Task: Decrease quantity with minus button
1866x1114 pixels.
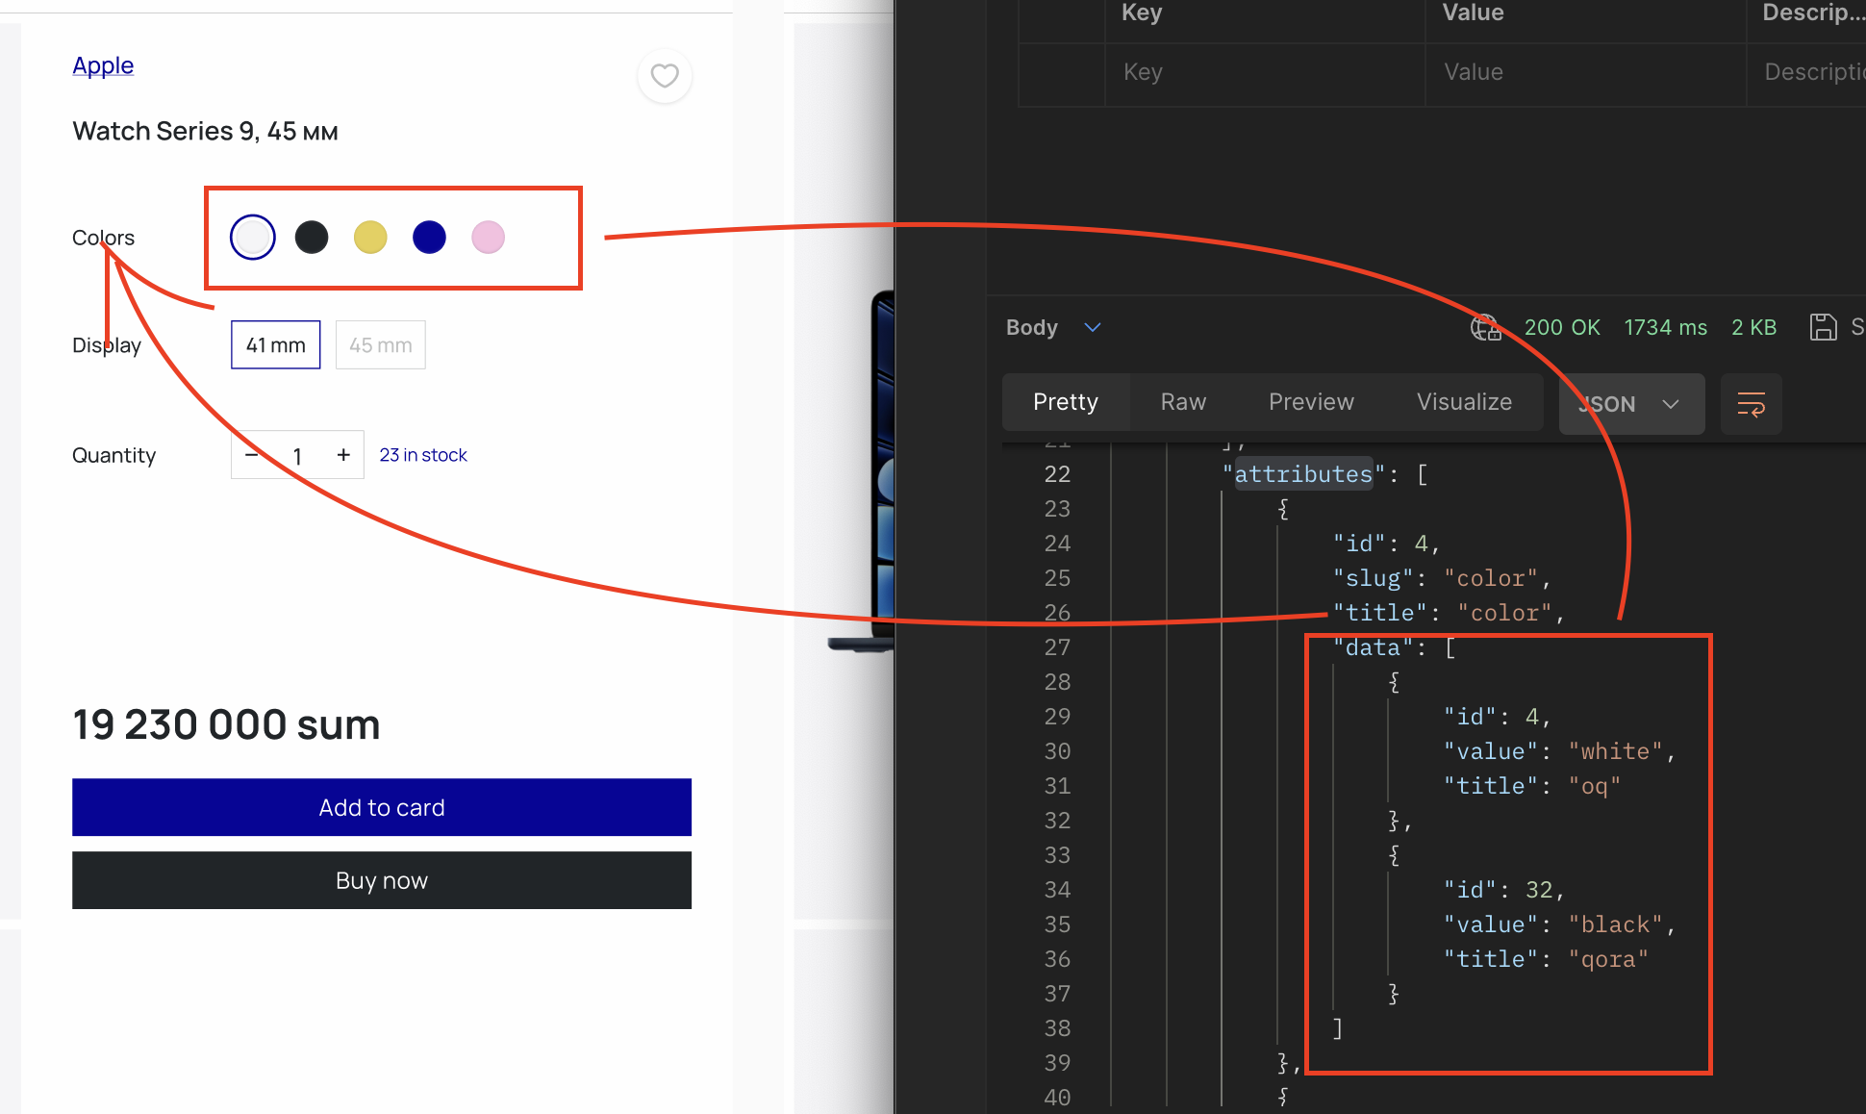Action: pos(252,454)
